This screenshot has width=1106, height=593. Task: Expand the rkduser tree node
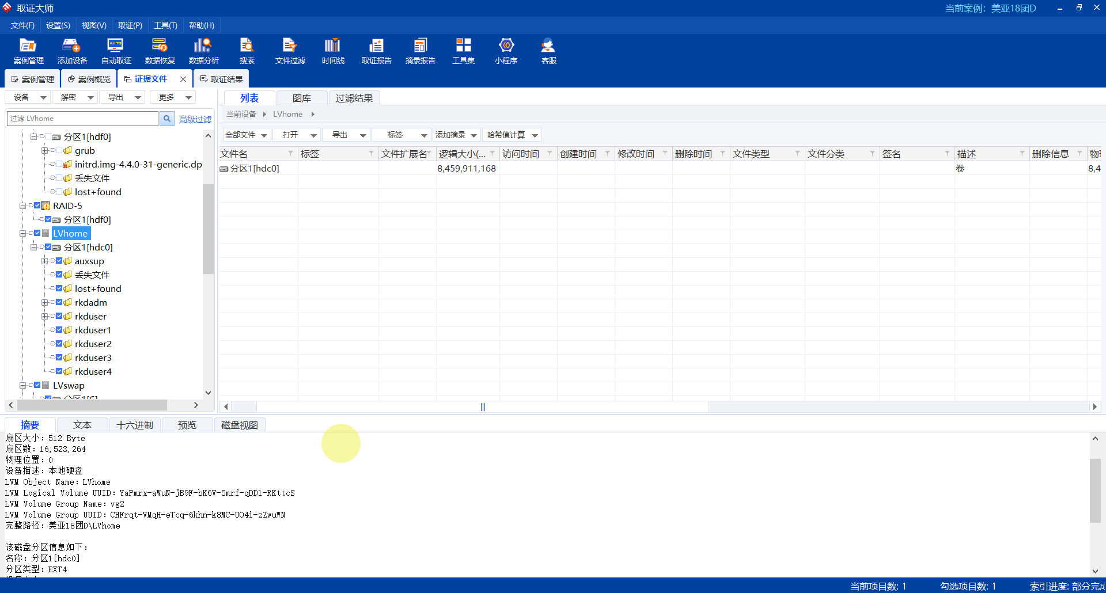pos(44,316)
